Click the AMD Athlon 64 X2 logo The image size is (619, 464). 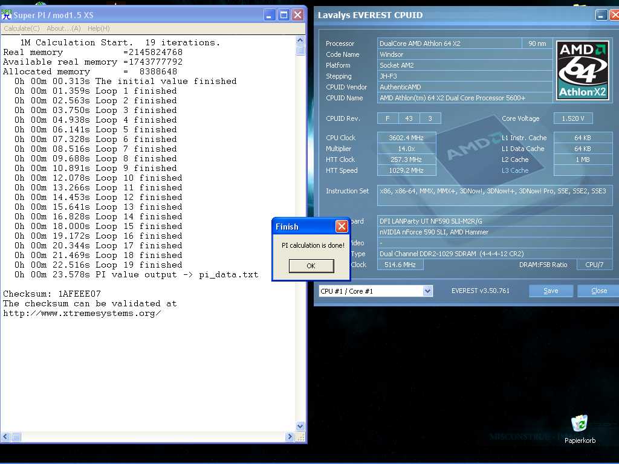point(582,70)
